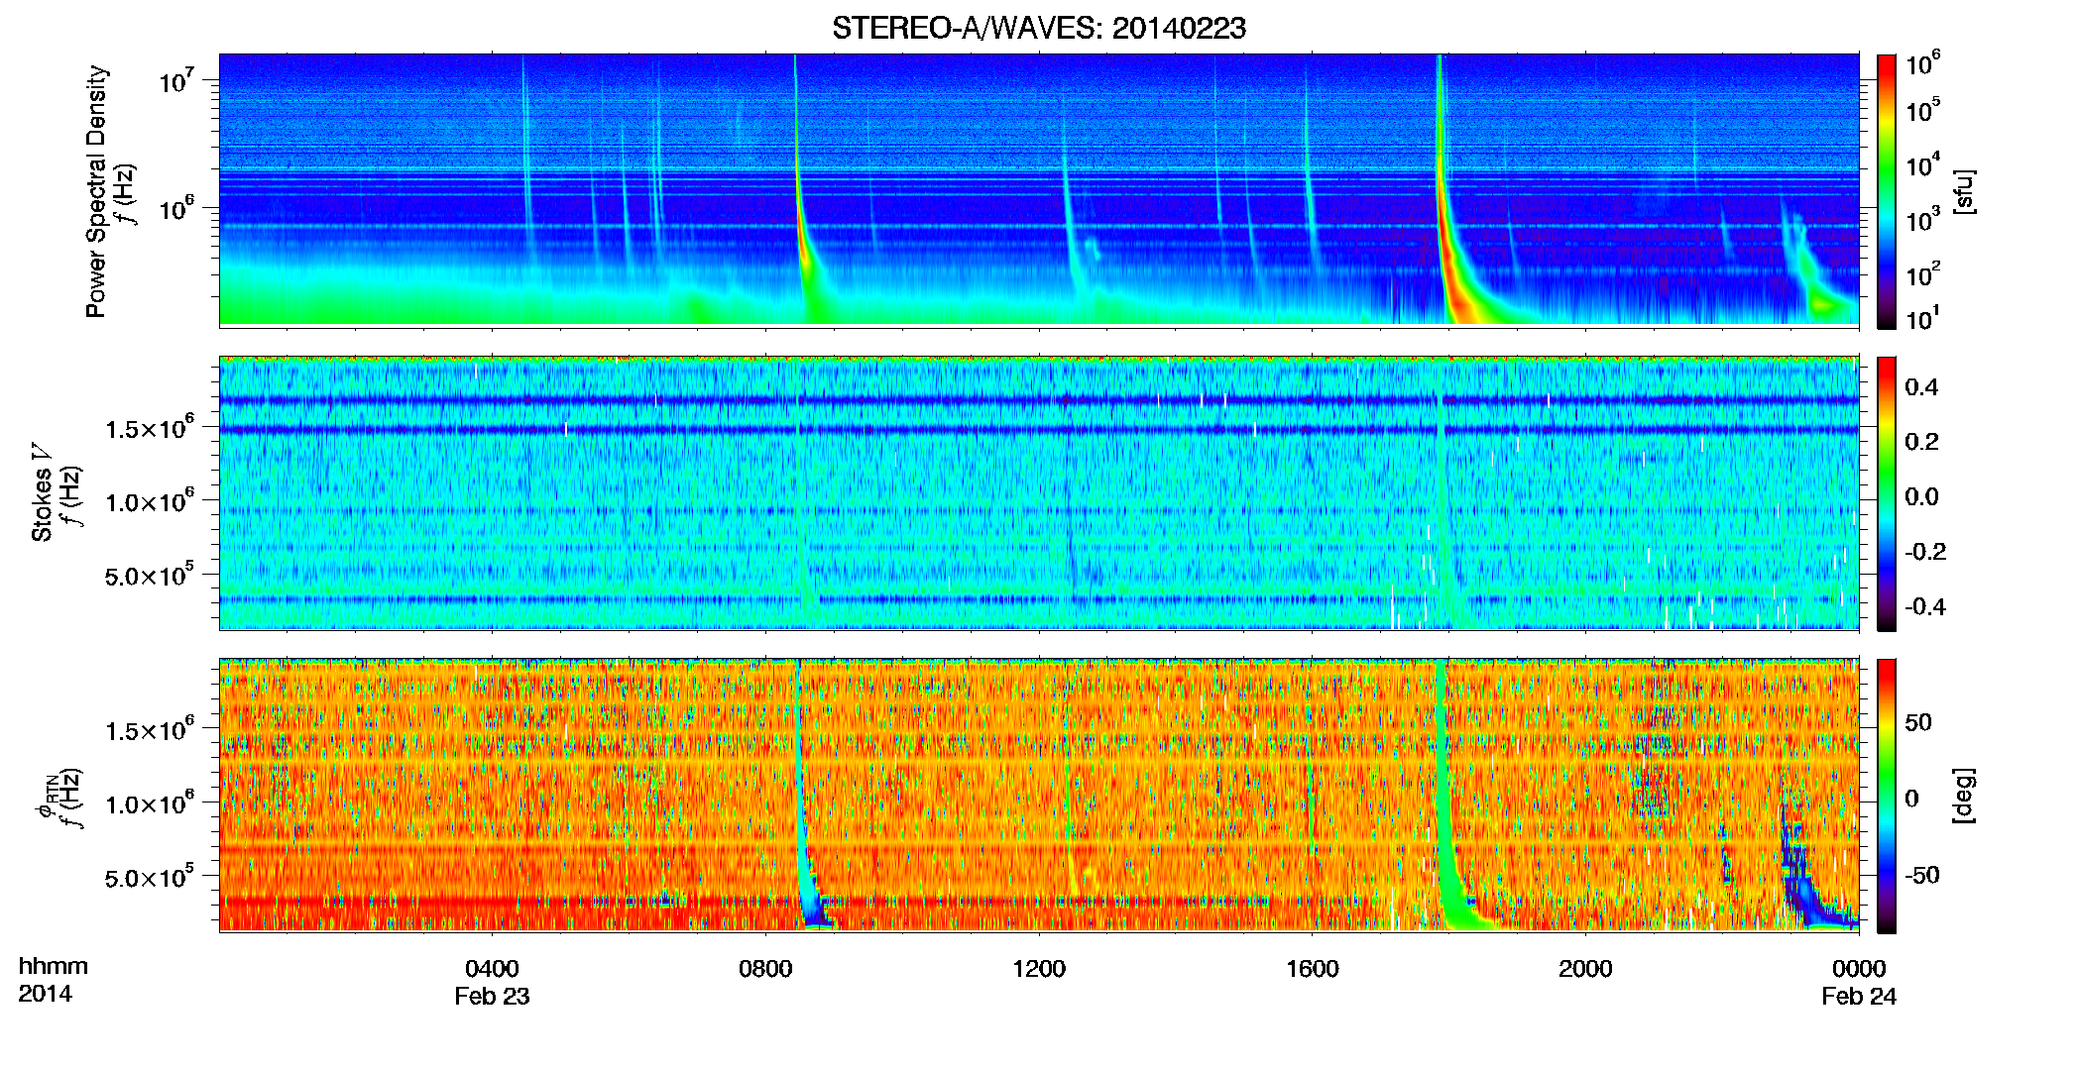This screenshot has width=2078, height=1070.
Task: Click the 5.0×10^5 tick in Stokes V panel
Action: pyautogui.click(x=150, y=575)
